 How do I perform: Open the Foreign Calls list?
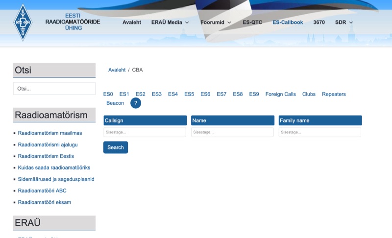[x=280, y=94]
